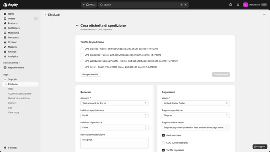
Task: Click the ShipLab app icon in sidebar
Action: pos(5,79)
